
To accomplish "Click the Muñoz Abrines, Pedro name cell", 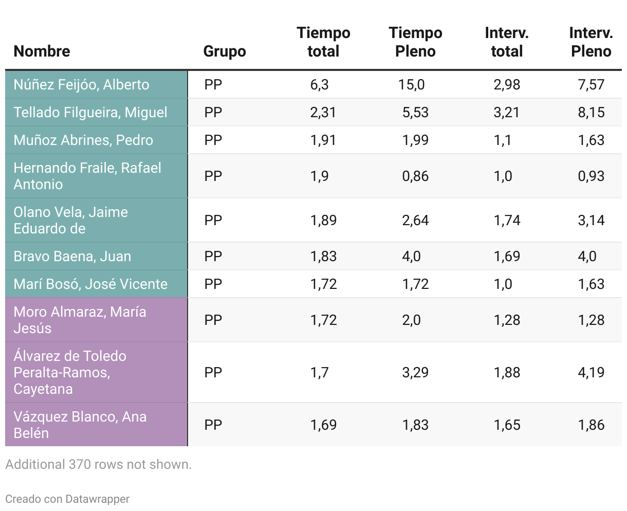I will pos(83,140).
